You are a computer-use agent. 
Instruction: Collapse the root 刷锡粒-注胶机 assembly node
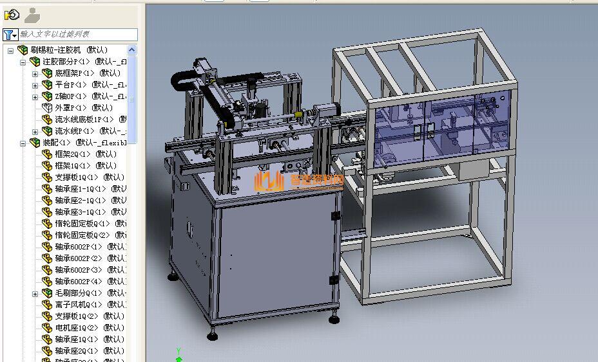(11, 50)
